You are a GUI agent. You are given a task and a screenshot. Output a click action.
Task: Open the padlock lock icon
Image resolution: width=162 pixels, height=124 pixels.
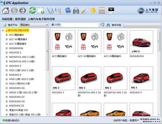tap(76, 10)
